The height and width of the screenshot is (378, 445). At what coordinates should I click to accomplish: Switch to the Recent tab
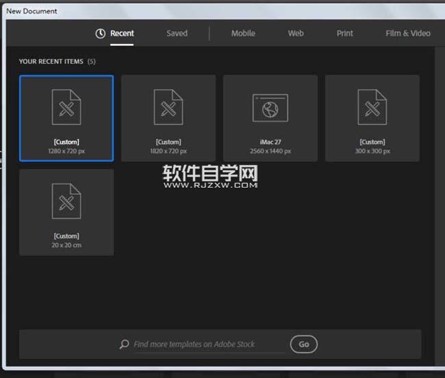coord(122,34)
